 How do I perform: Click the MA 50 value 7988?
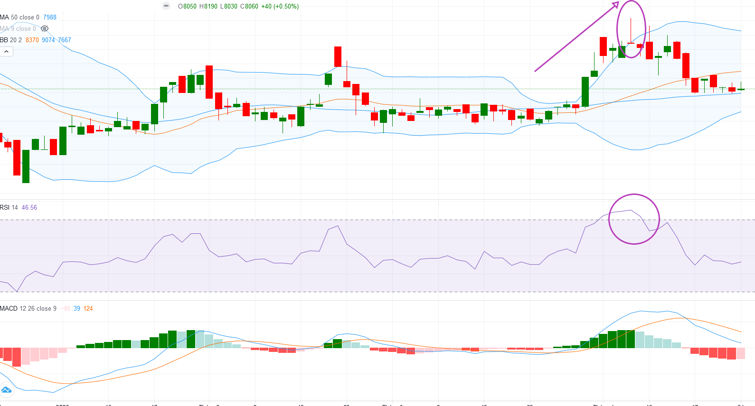50,17
